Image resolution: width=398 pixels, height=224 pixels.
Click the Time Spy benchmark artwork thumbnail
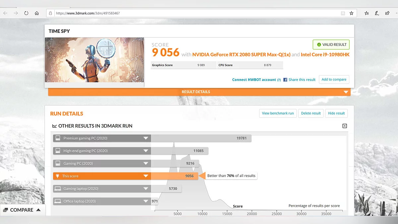tap(95, 60)
